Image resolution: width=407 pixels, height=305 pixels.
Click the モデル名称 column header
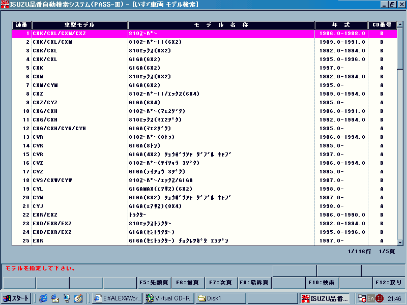pyautogui.click(x=221, y=25)
